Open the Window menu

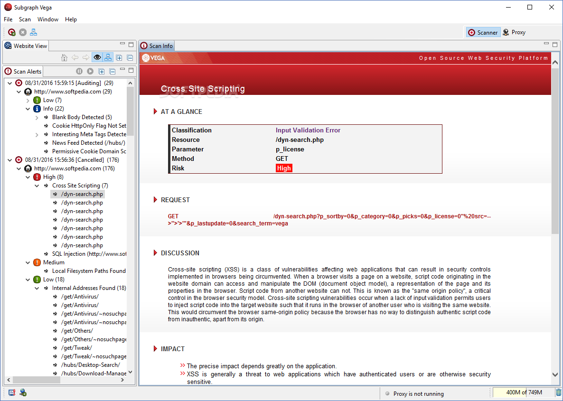click(x=48, y=19)
